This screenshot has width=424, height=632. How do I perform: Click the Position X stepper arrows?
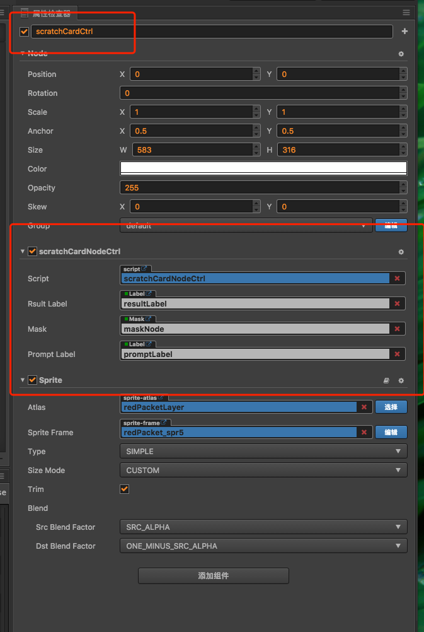coord(256,74)
